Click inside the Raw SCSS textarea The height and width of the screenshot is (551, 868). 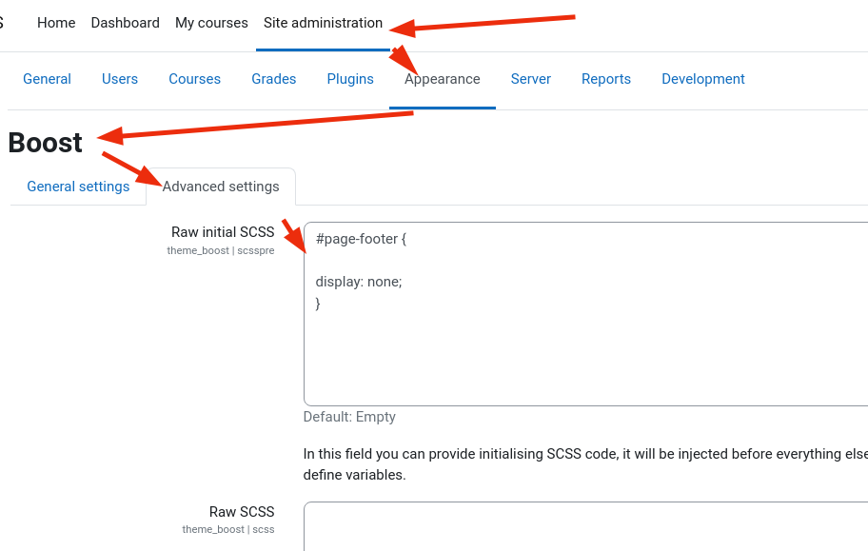pyautogui.click(x=585, y=526)
